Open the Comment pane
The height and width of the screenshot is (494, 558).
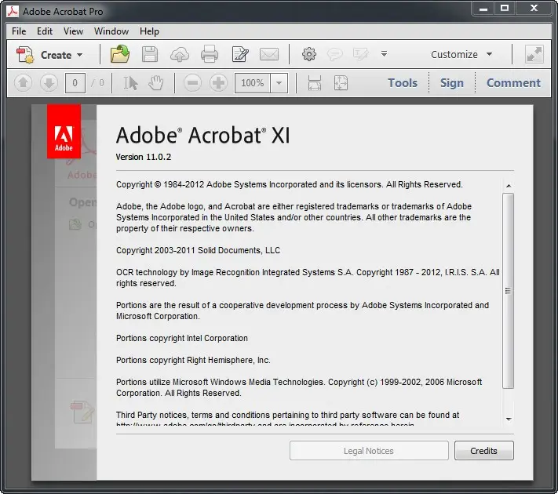(x=513, y=83)
